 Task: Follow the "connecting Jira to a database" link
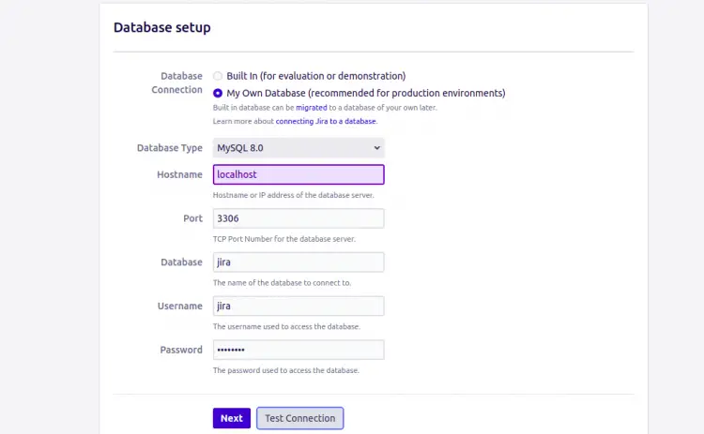pyautogui.click(x=326, y=122)
